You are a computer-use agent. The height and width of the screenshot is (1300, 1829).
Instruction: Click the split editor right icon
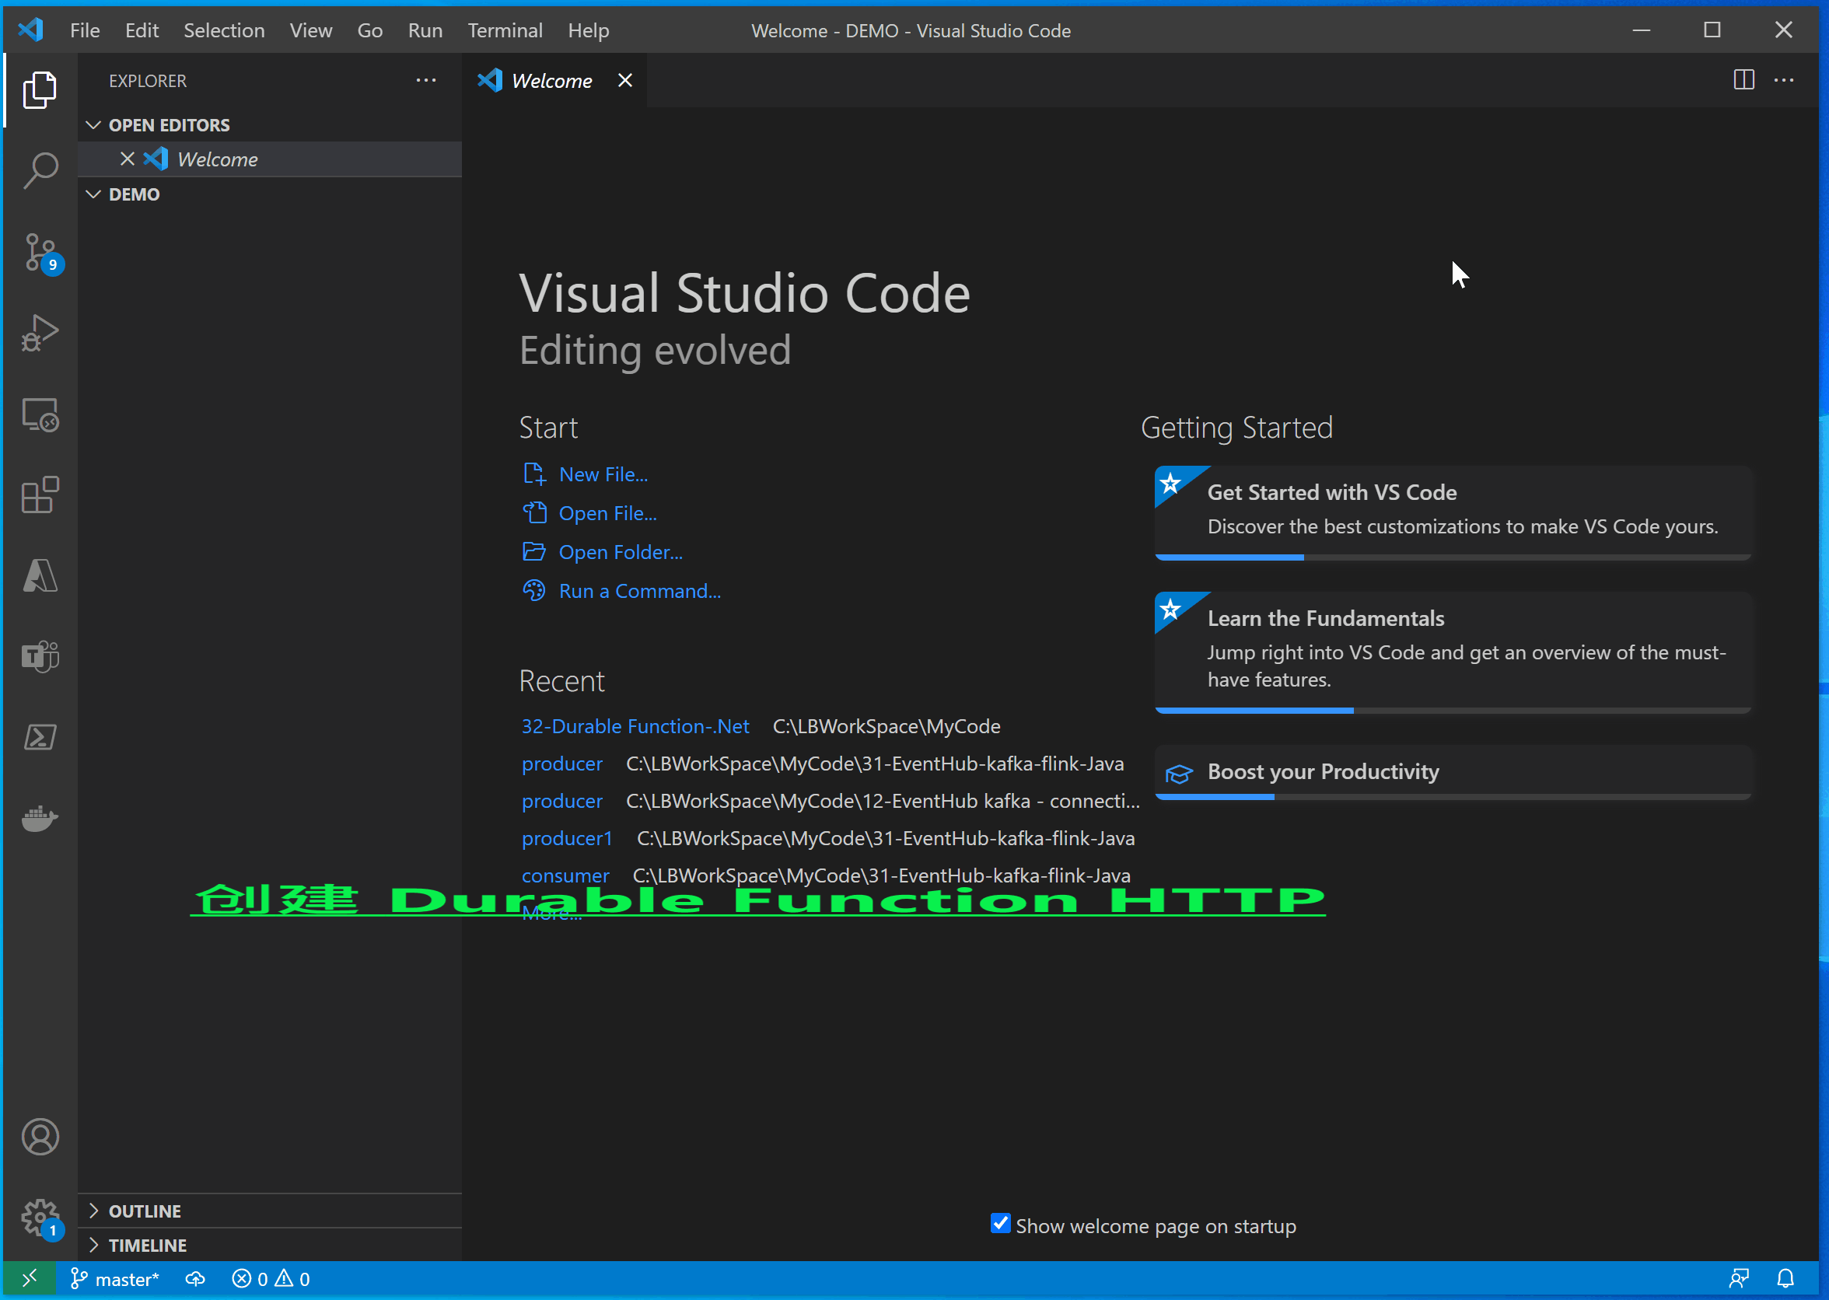click(x=1743, y=80)
